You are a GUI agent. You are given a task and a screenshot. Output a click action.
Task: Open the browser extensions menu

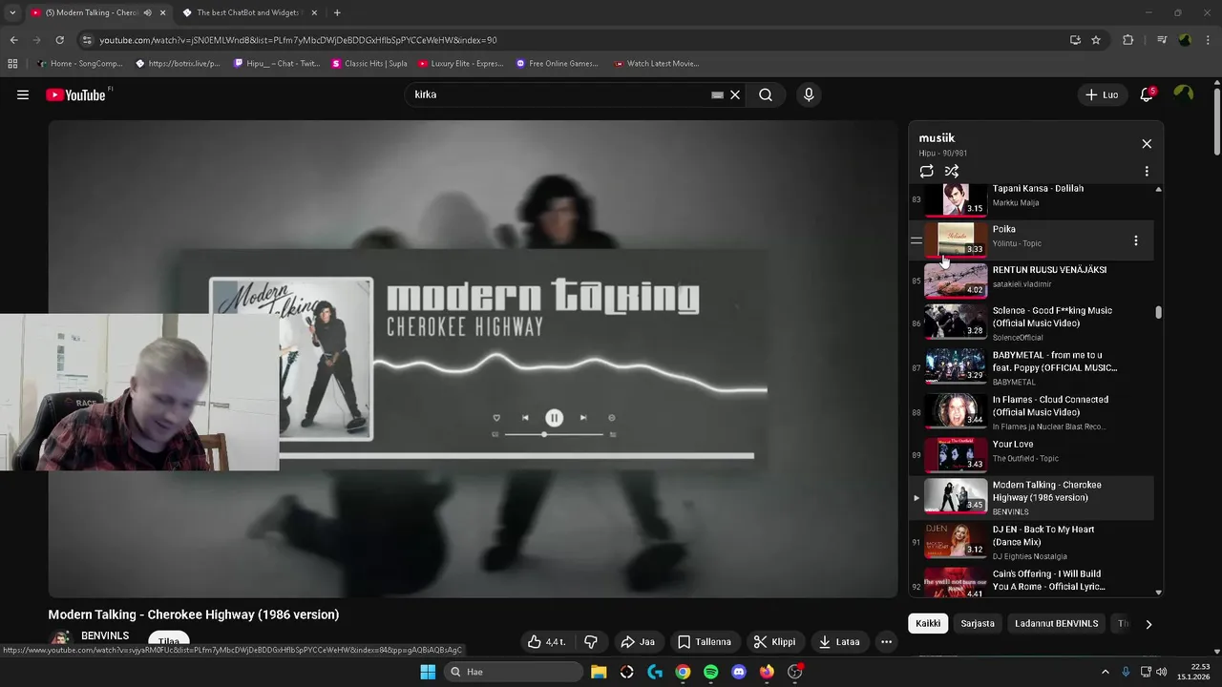click(x=1127, y=40)
